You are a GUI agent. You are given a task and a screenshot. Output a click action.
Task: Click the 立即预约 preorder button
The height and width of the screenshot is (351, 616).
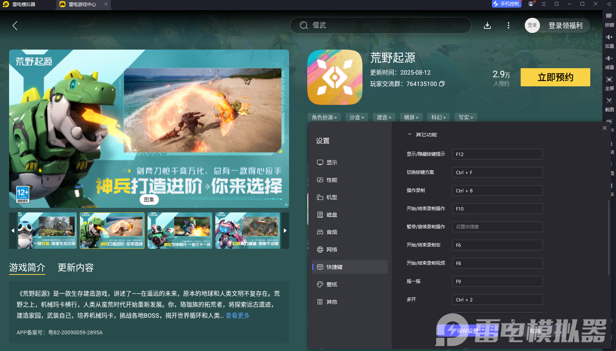(x=555, y=77)
